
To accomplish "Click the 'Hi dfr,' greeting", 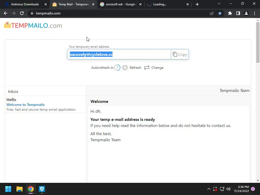I will [96, 111].
